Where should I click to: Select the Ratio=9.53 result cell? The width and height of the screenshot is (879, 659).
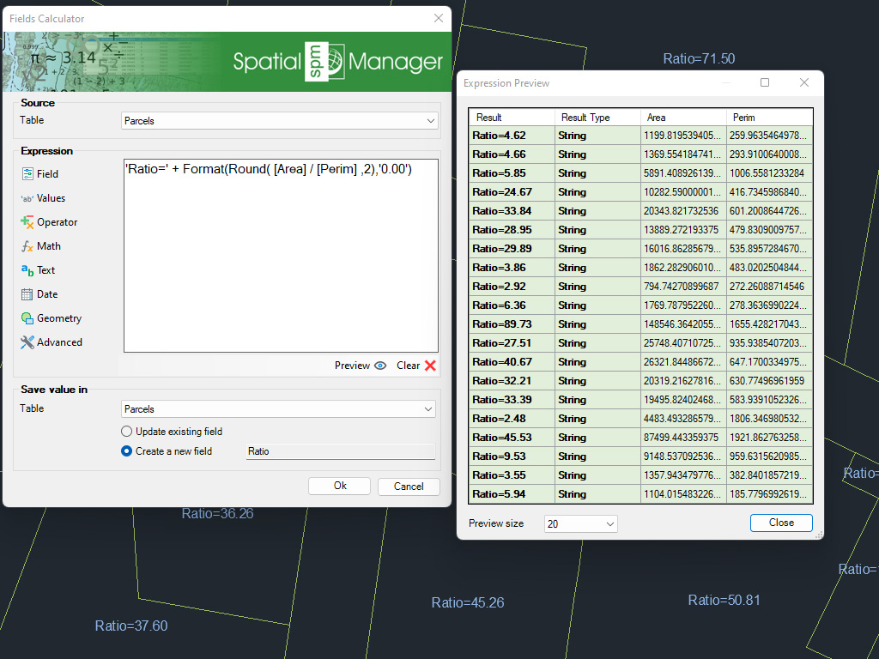[512, 456]
